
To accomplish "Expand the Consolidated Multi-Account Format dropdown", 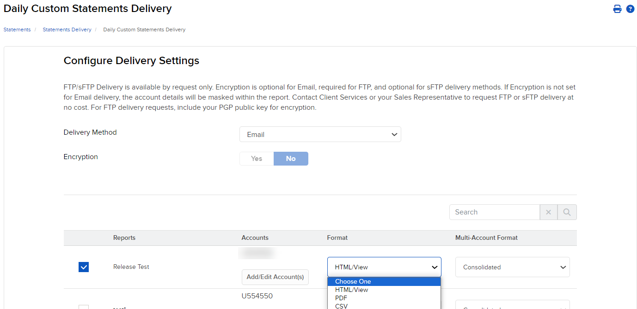I will [x=512, y=267].
